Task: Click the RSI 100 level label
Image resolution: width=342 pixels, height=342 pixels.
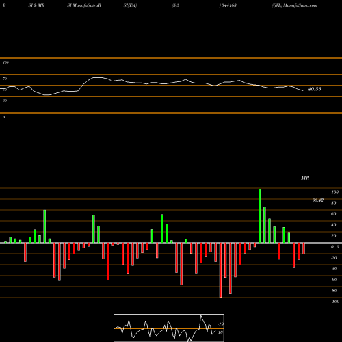Action: [x=5, y=62]
